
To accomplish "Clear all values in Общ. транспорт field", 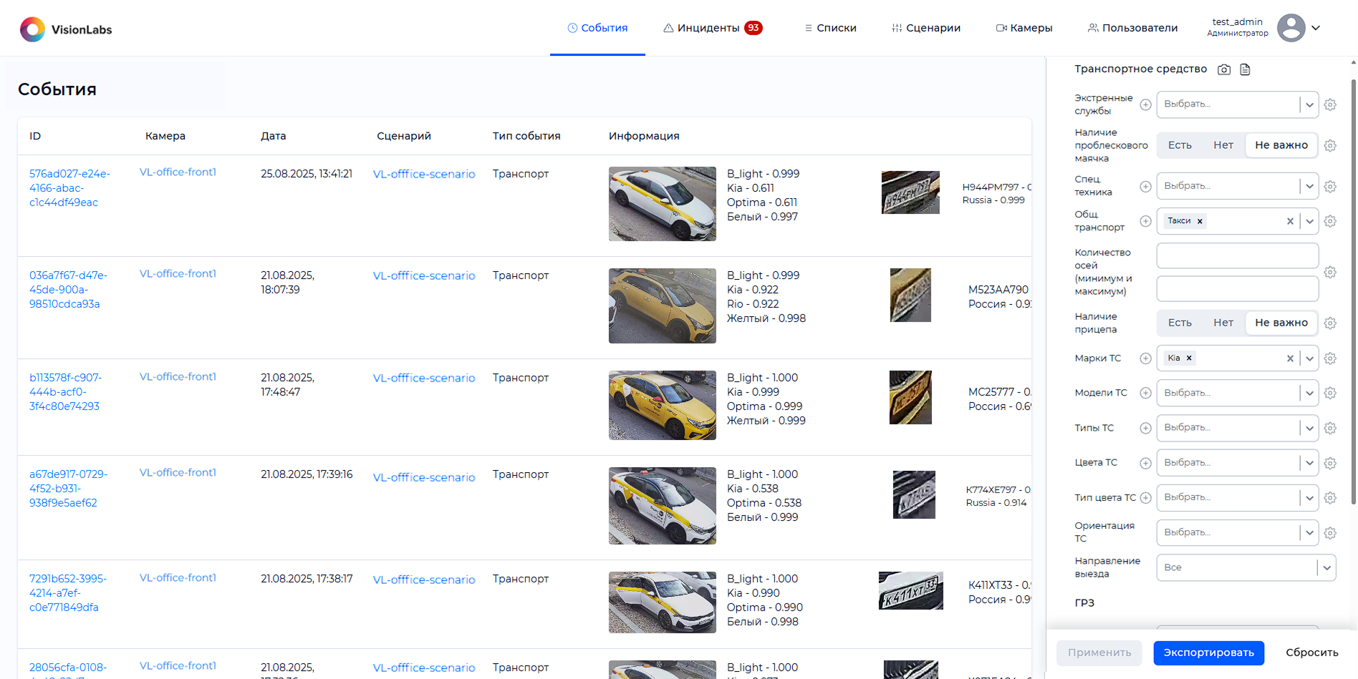I will pyautogui.click(x=1290, y=221).
